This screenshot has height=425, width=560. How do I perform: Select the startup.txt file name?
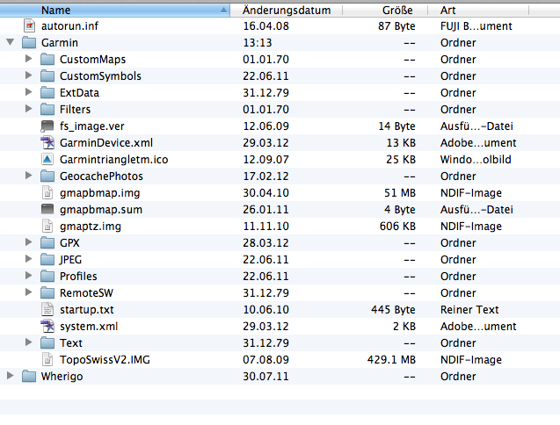pyautogui.click(x=87, y=310)
